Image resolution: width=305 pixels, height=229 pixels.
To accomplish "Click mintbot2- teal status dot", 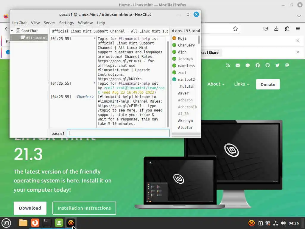I will click(174, 79).
